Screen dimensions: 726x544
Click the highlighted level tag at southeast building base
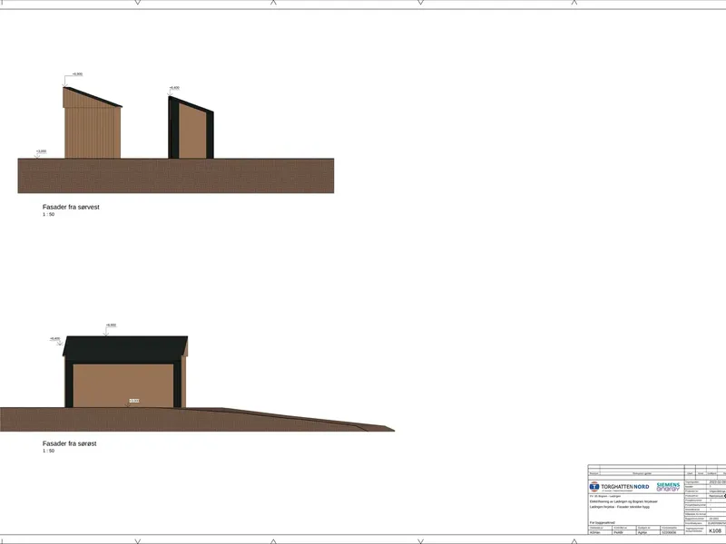point(134,401)
